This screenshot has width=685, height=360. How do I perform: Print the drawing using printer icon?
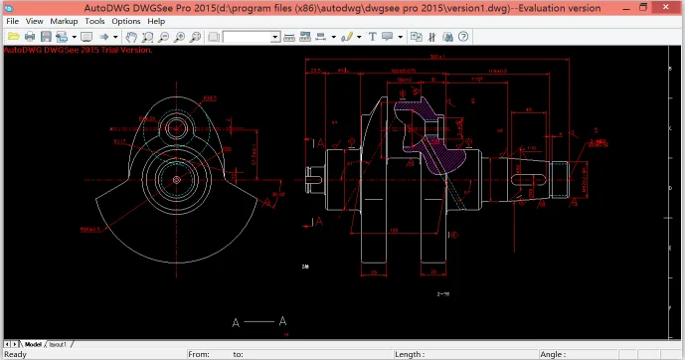pos(30,37)
